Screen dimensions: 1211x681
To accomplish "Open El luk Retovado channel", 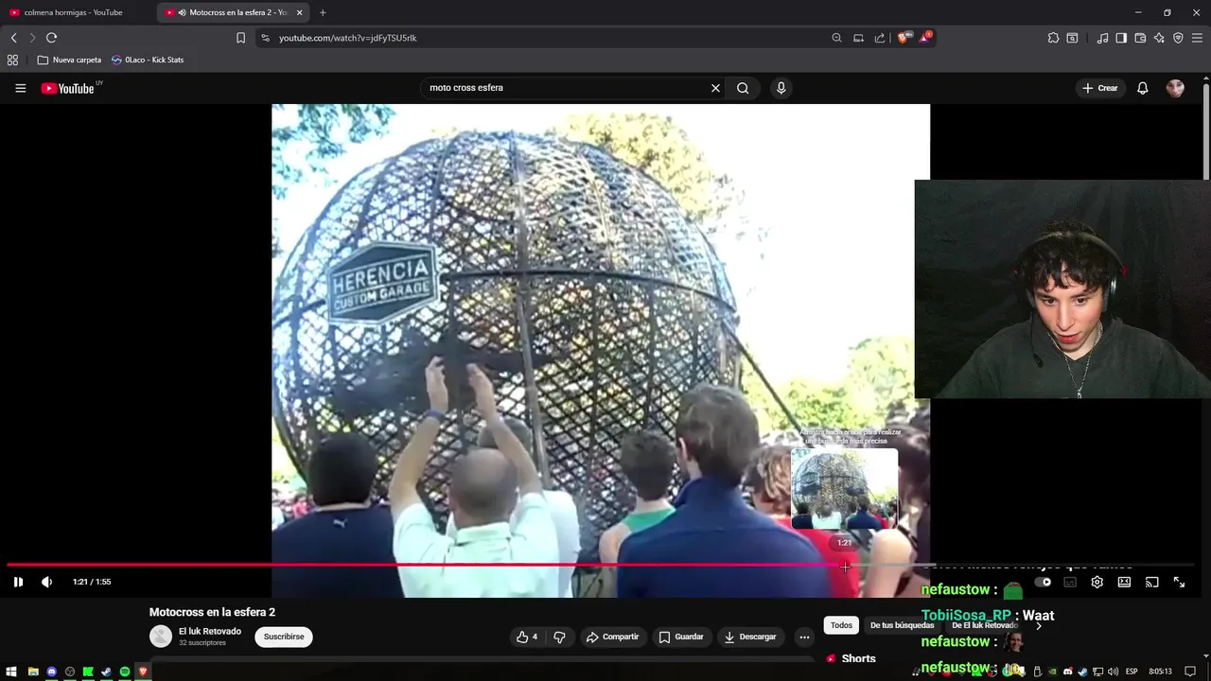I will click(210, 631).
